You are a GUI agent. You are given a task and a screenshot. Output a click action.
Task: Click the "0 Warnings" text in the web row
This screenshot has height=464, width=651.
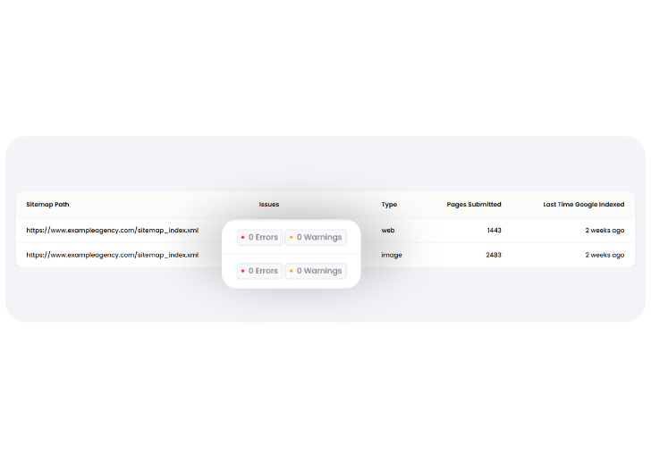pyautogui.click(x=319, y=238)
